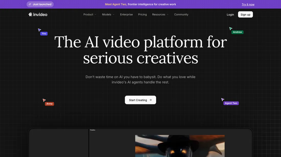Click the Anna label tag
This screenshot has width=281, height=157.
(50, 104)
